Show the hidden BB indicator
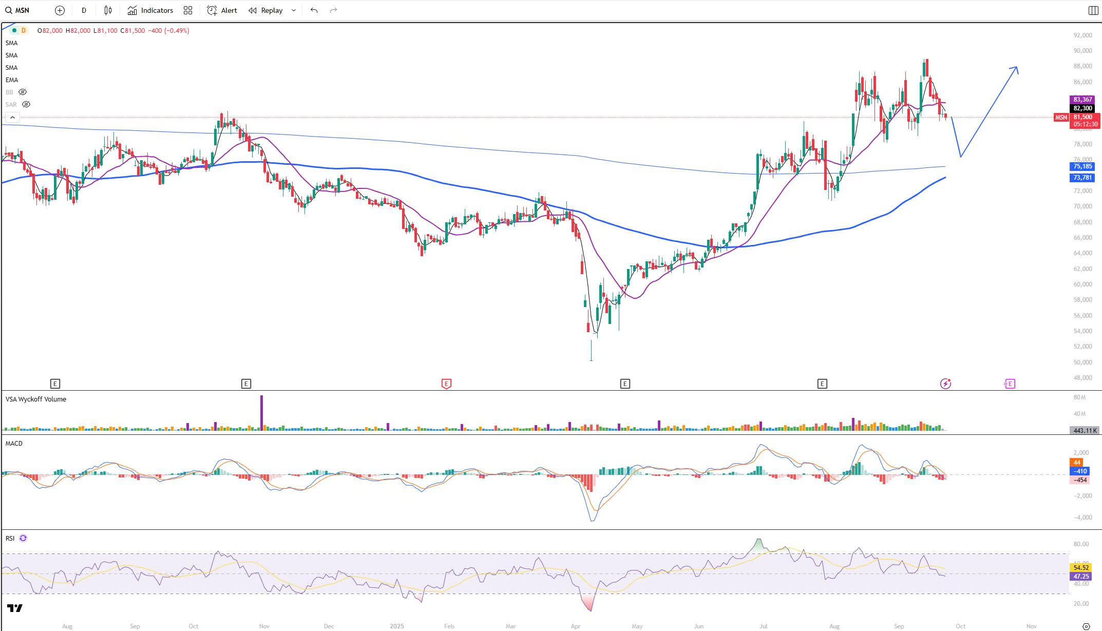Image resolution: width=1102 pixels, height=631 pixels. [x=23, y=92]
